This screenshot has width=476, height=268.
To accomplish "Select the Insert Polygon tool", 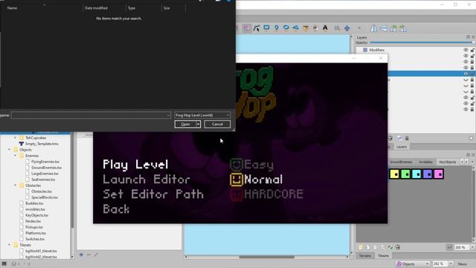I will pos(296,28).
